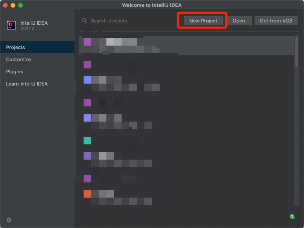Image resolution: width=304 pixels, height=228 pixels.
Task: Open an existing project with Open button
Action: (239, 21)
